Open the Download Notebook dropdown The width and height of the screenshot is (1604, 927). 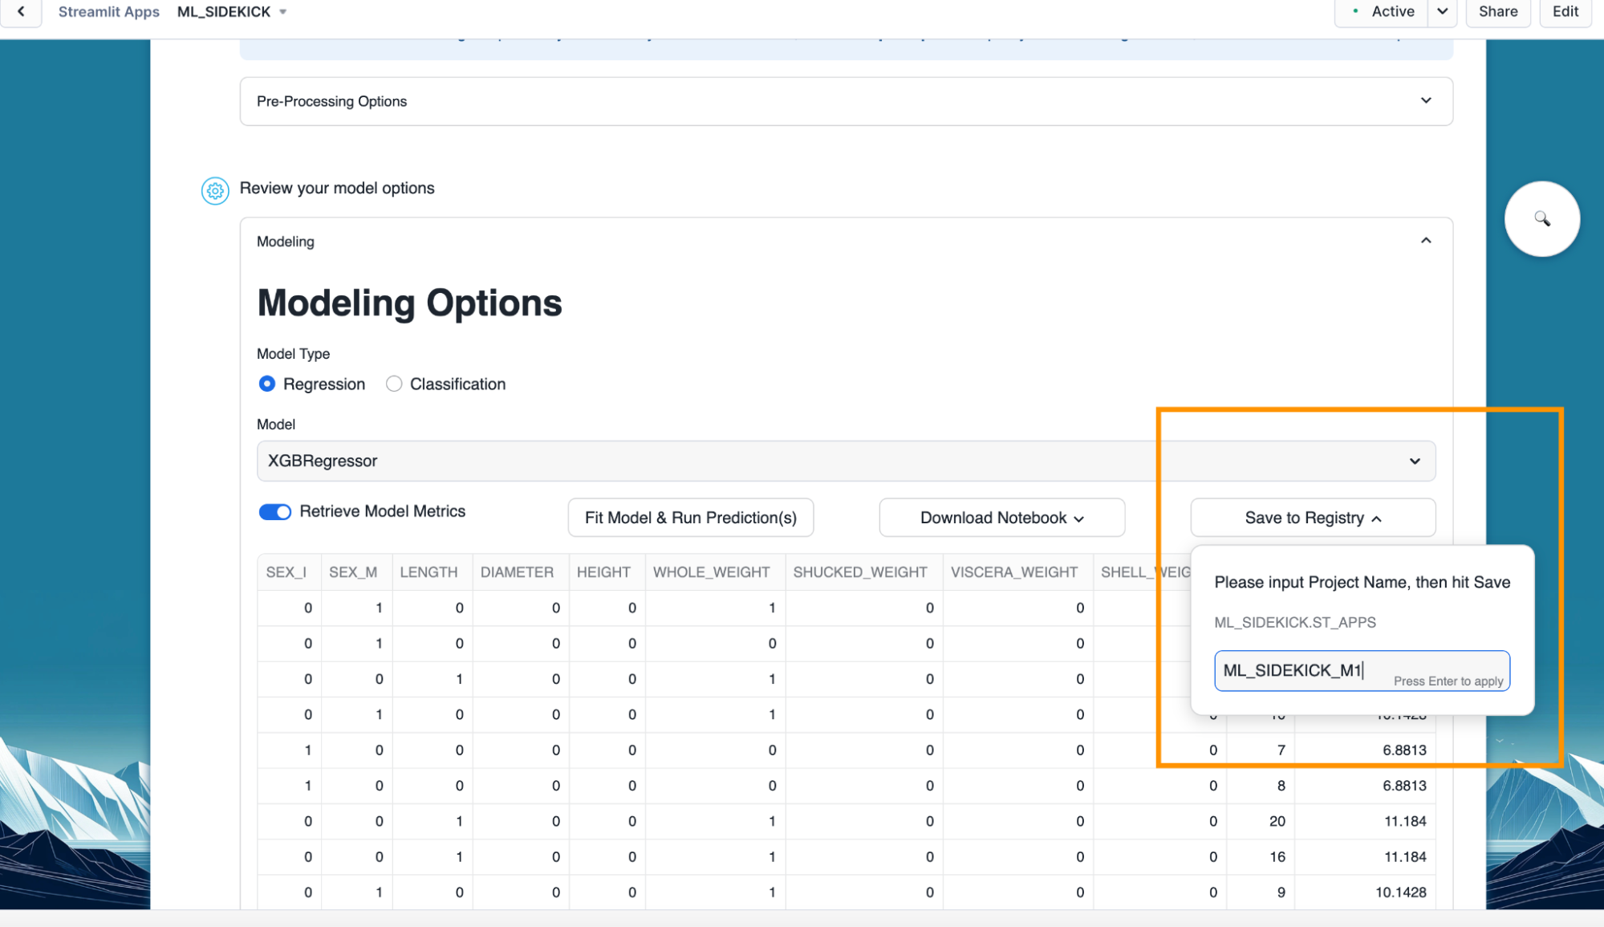tap(1001, 518)
